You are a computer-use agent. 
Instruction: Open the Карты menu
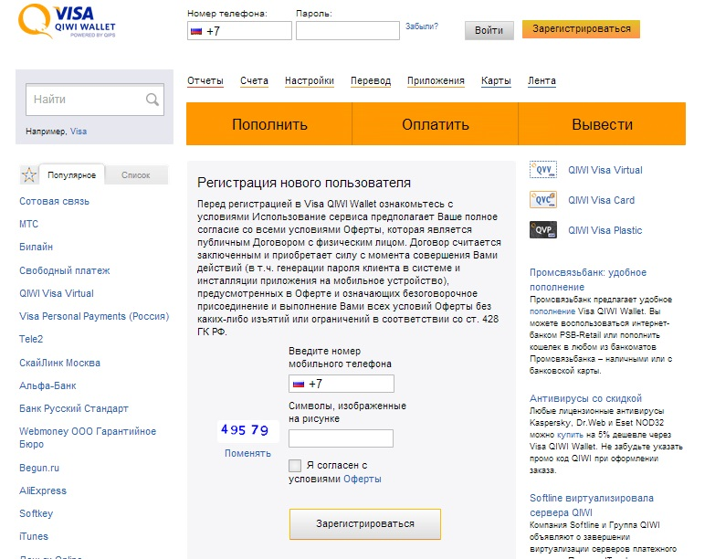point(496,80)
